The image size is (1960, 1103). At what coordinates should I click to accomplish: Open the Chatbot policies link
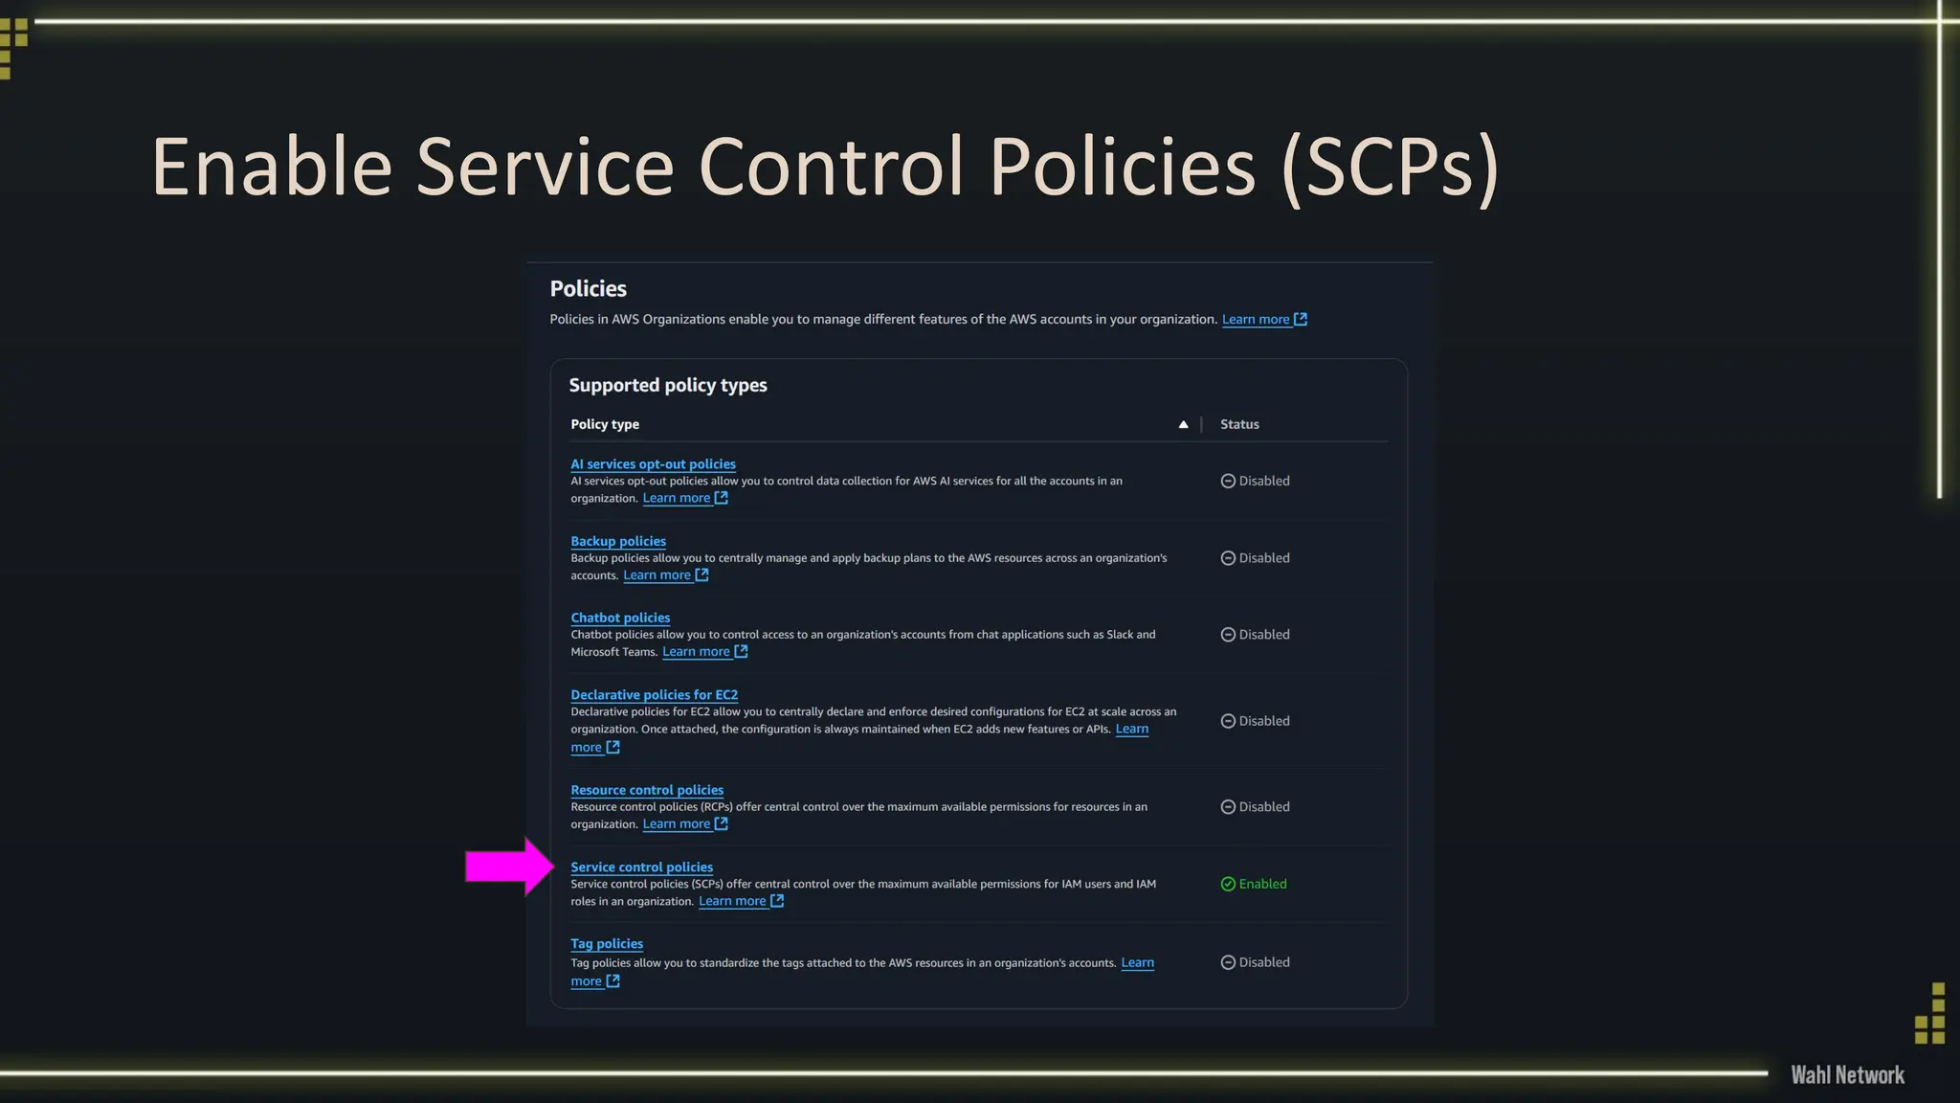[620, 618]
